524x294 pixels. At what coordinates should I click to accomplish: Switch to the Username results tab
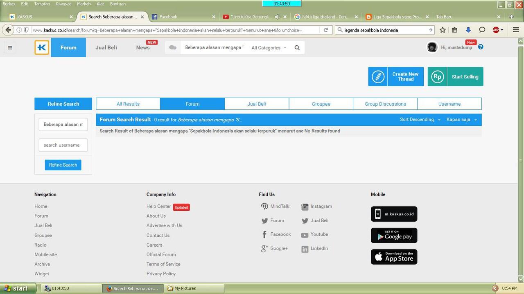[449, 104]
